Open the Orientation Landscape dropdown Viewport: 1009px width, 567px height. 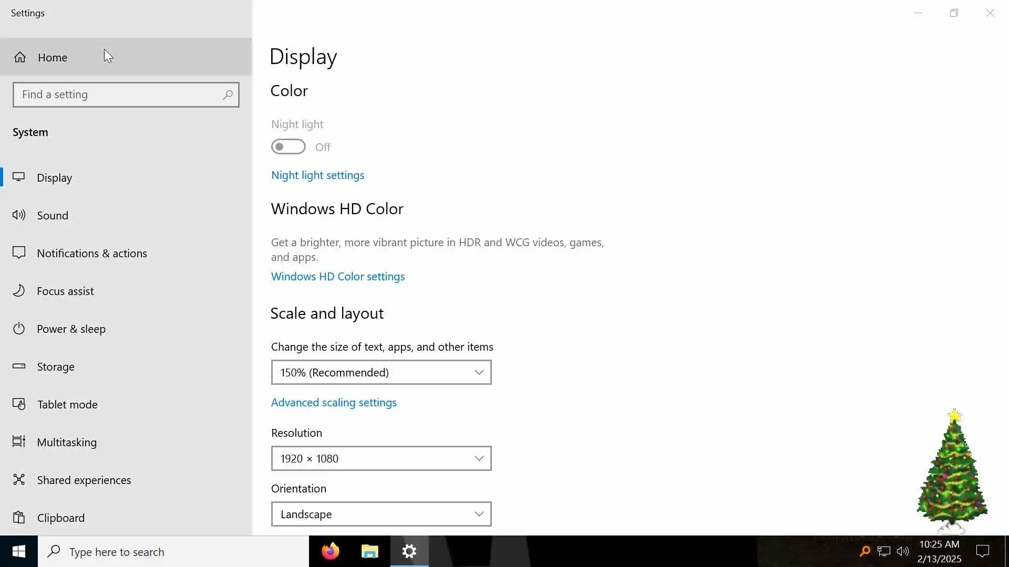point(381,514)
